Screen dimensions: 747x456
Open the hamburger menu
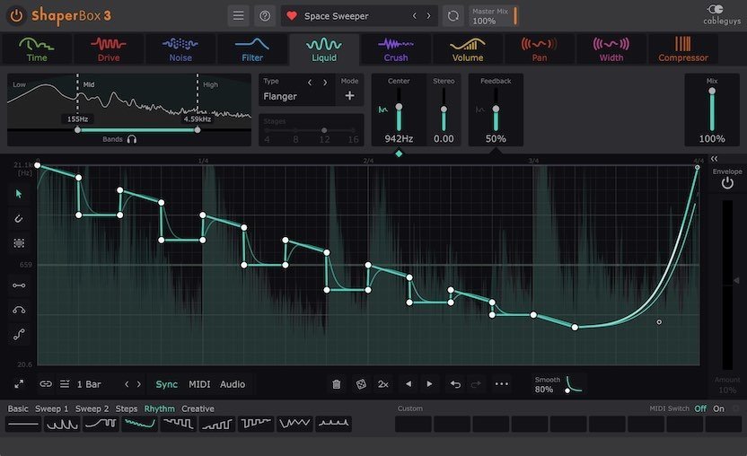point(238,15)
